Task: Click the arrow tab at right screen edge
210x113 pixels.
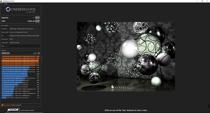Action: (x=209, y=106)
